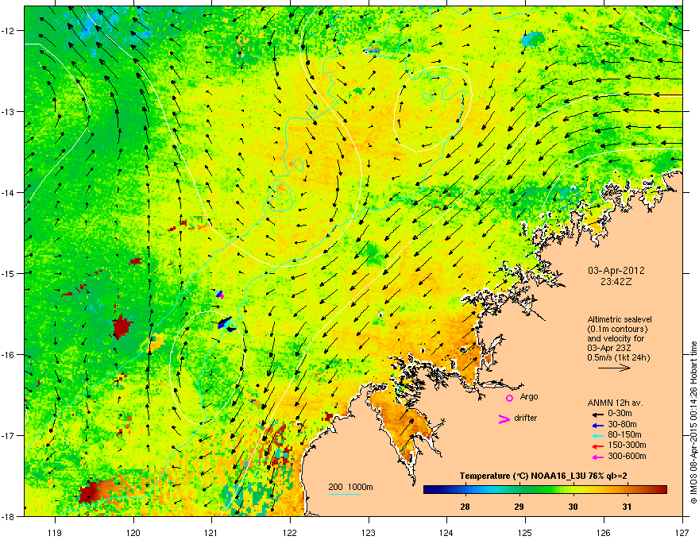The image size is (699, 540).
Task: Select the blue 30-80m legend arrow
Action: click(597, 424)
